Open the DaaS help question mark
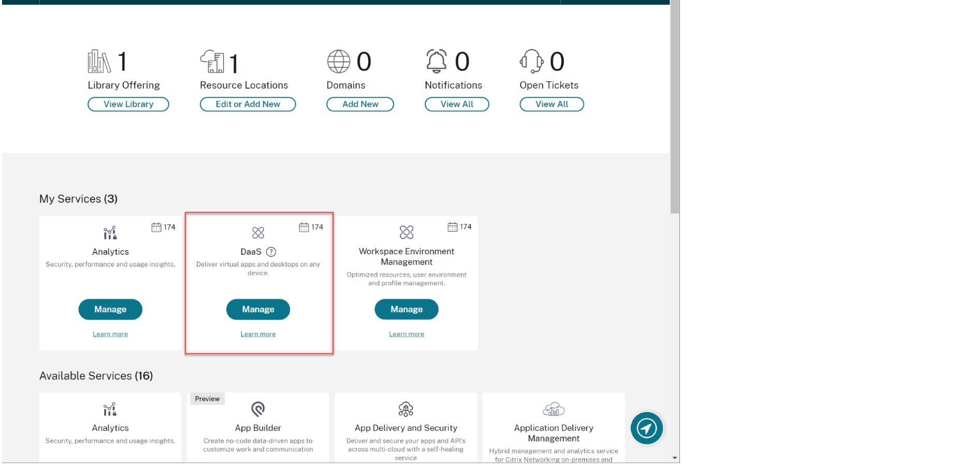This screenshot has width=957, height=465. 271,252
